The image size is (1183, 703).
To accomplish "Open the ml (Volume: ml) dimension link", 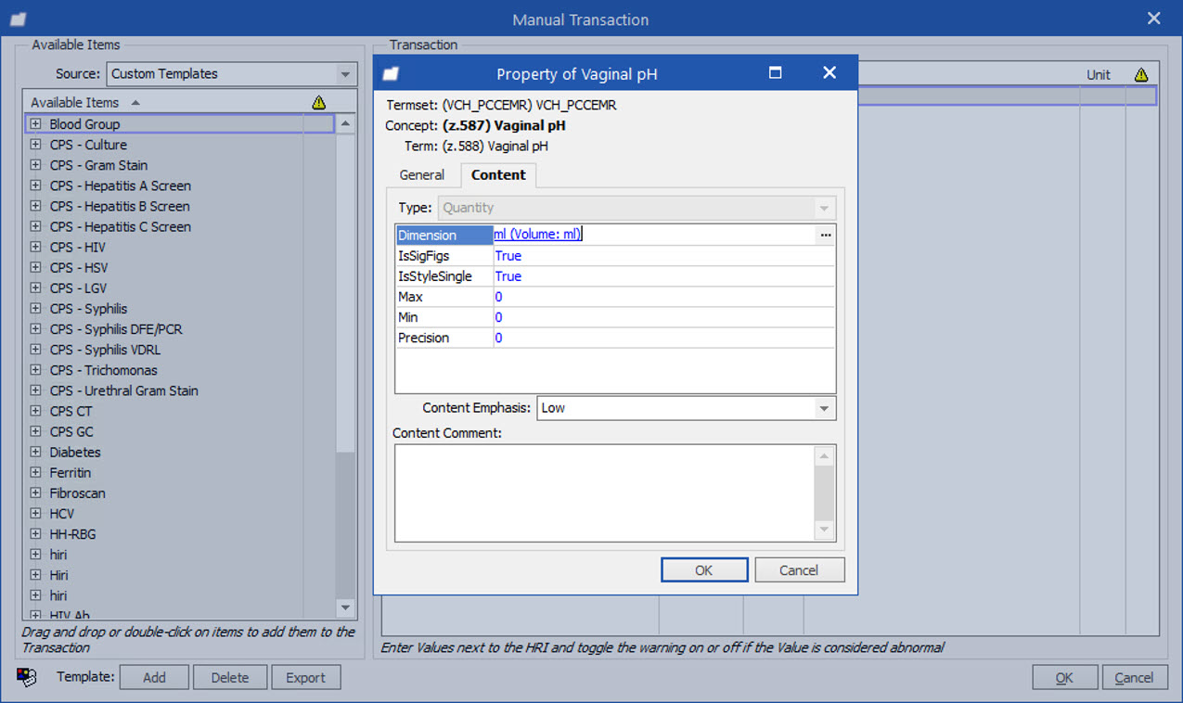I will (536, 234).
